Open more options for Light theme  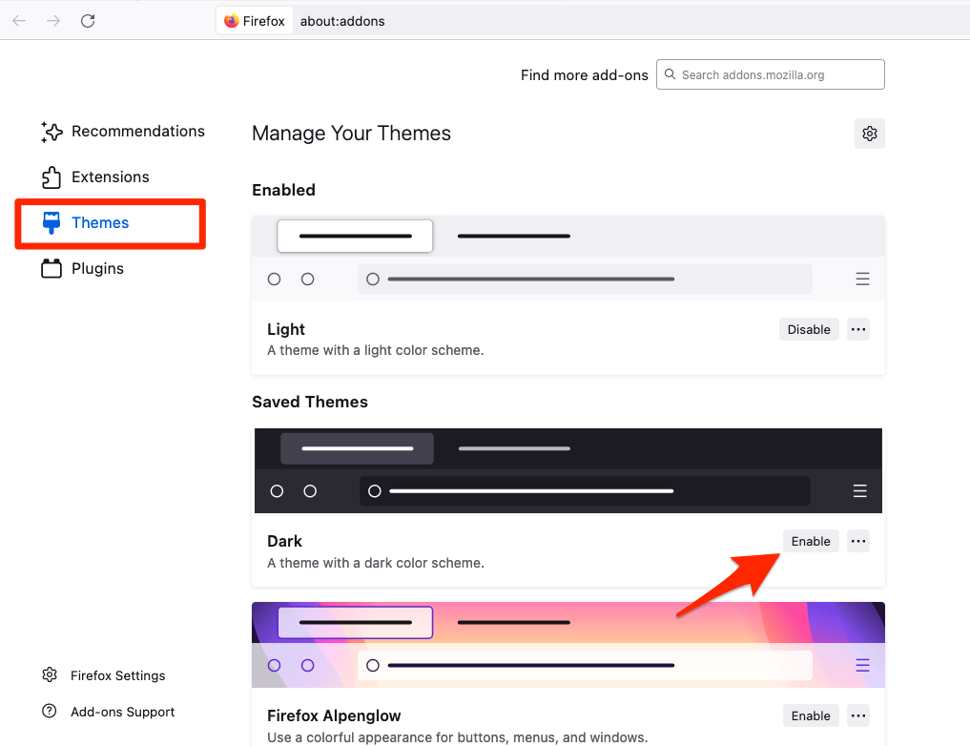[x=858, y=330]
